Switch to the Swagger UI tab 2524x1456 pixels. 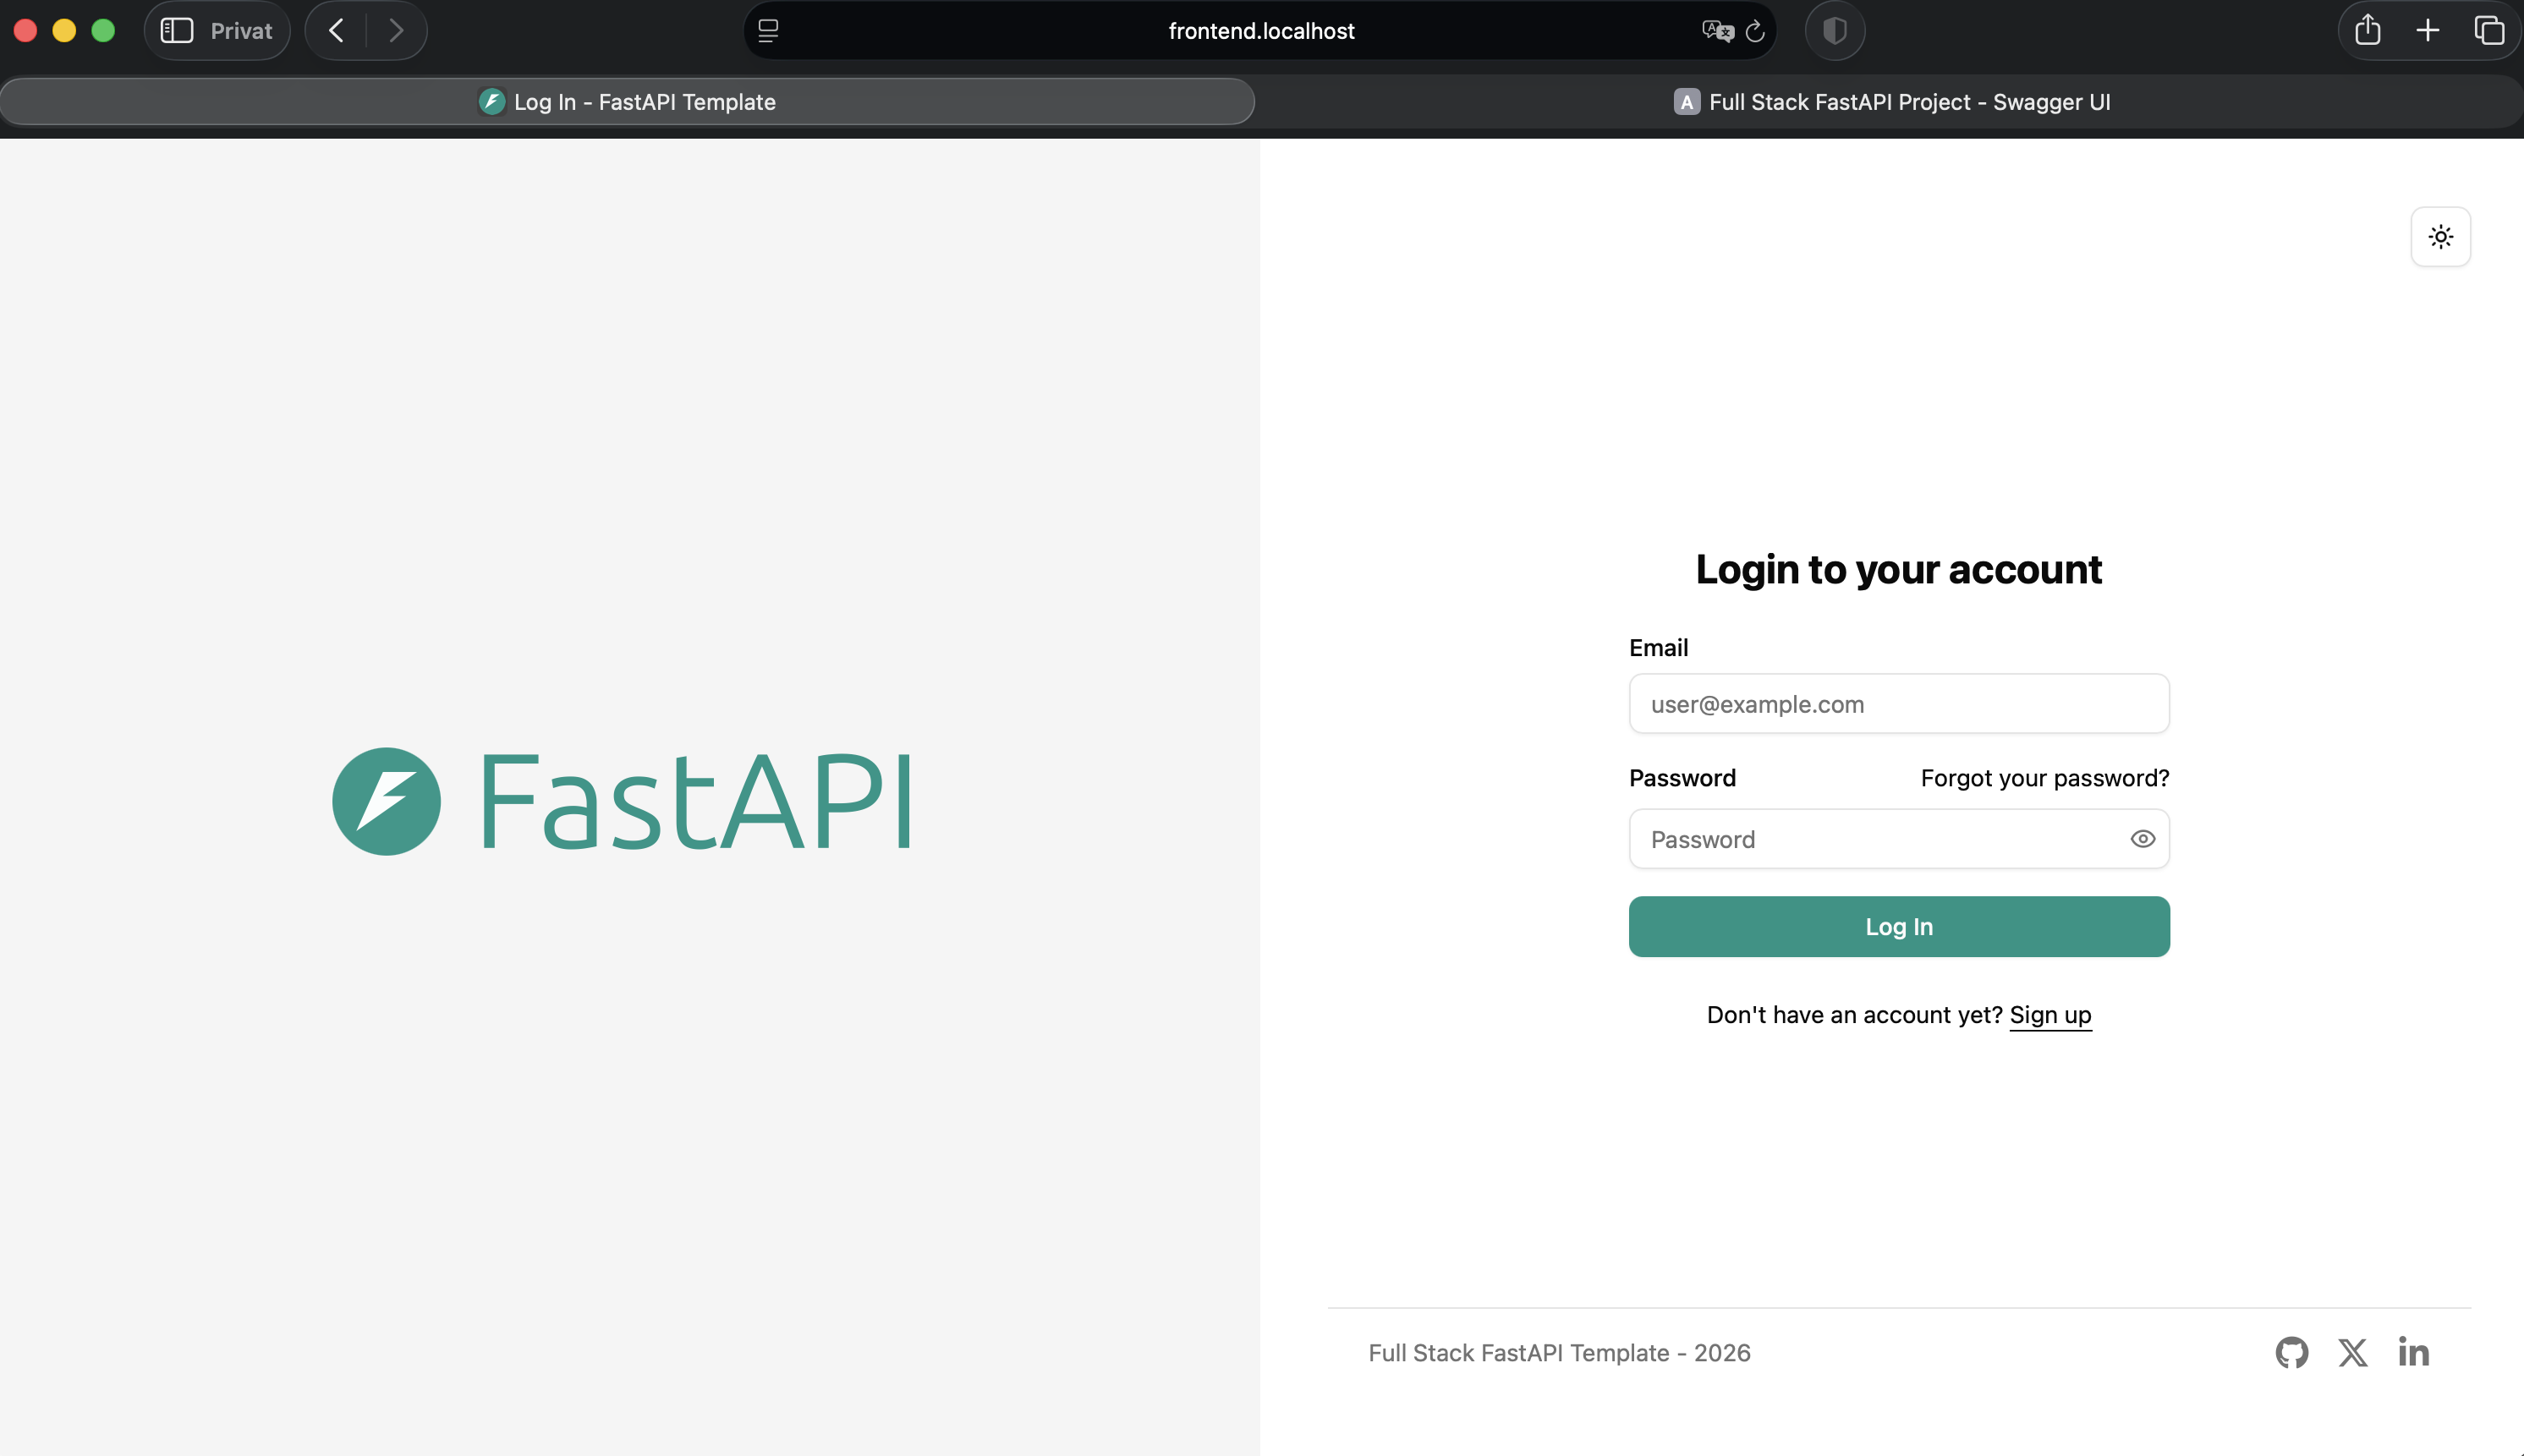tap(1892, 102)
